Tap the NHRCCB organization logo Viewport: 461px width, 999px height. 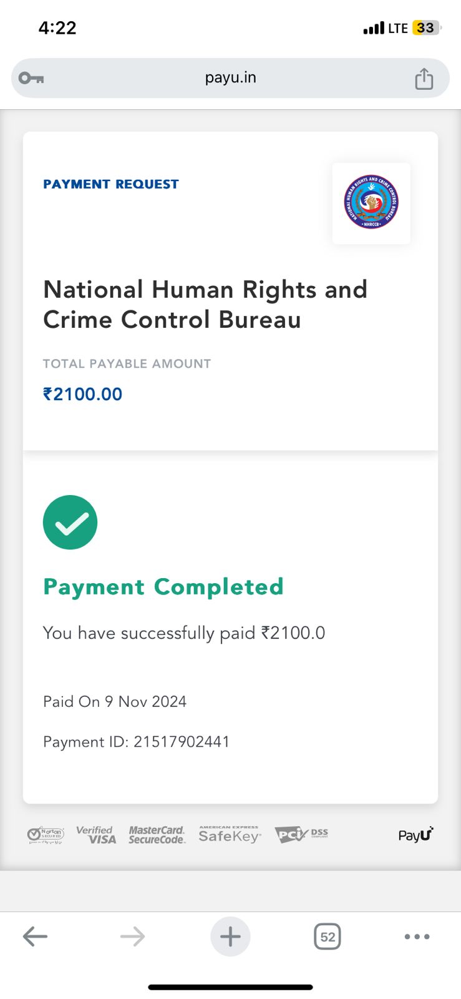[x=371, y=202]
